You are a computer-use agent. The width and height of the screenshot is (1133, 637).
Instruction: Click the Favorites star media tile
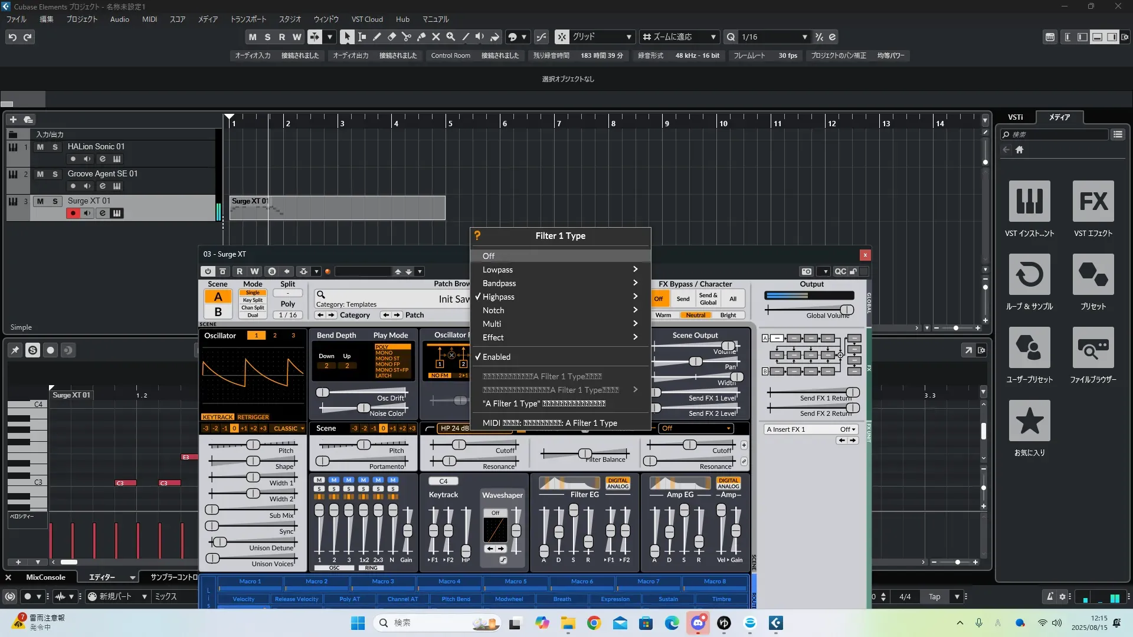tap(1029, 421)
